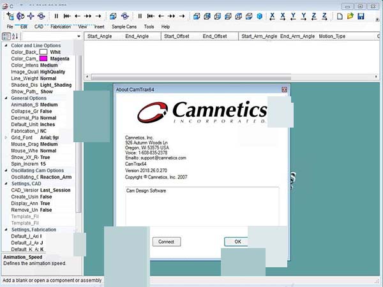Close the About CamTrax64 dialog
The image size is (383, 287).
point(284,89)
